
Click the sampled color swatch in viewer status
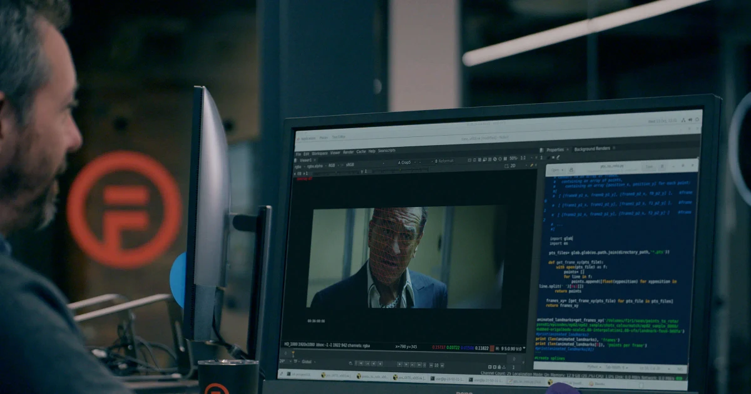[x=493, y=348]
